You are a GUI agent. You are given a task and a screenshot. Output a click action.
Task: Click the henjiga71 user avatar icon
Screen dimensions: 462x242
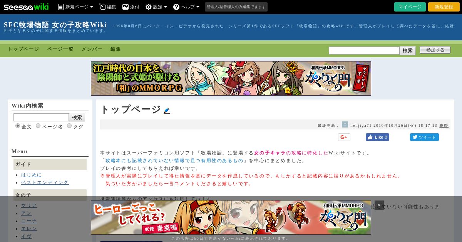[x=345, y=124]
